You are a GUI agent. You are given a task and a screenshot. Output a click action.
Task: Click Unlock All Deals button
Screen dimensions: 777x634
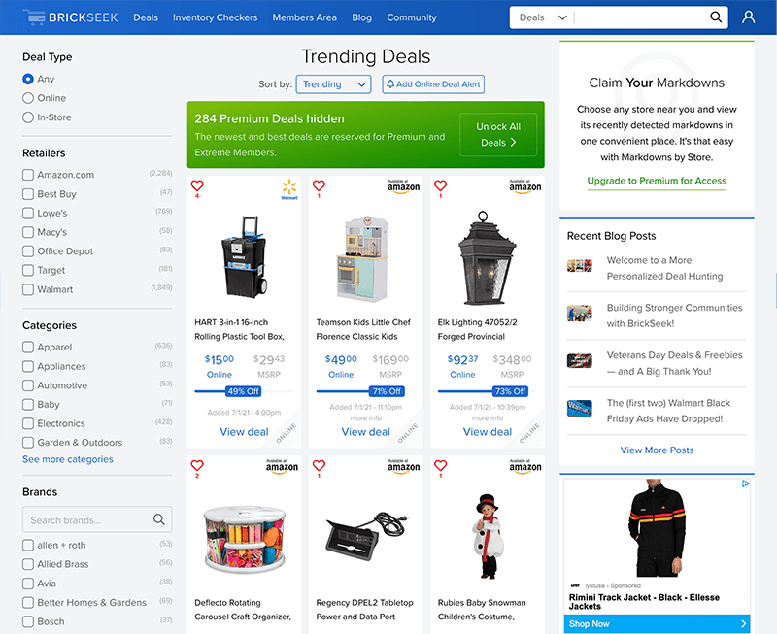[498, 135]
